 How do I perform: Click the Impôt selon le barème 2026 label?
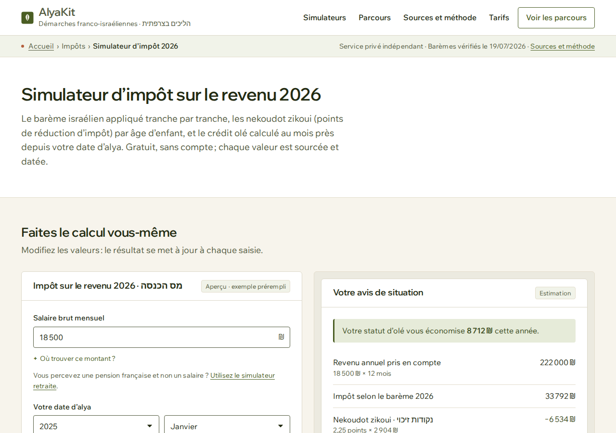[383, 396]
